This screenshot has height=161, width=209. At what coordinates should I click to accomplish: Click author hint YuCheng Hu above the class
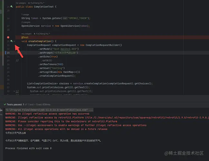click(x=36, y=3)
